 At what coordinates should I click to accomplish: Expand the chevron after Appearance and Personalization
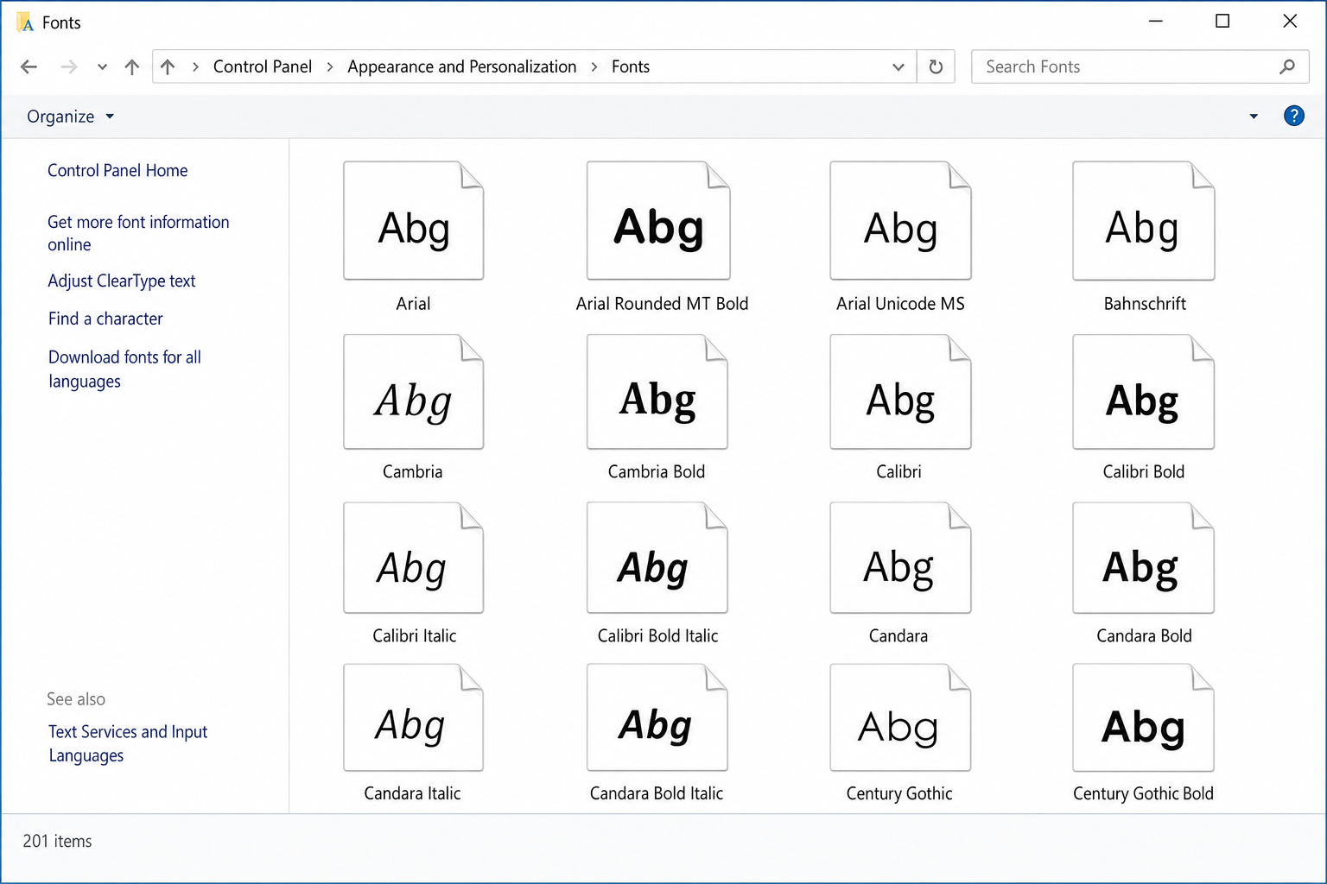pyautogui.click(x=594, y=66)
